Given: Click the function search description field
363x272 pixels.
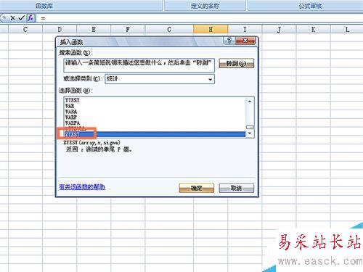Looking at the screenshot, I should pos(139,65).
